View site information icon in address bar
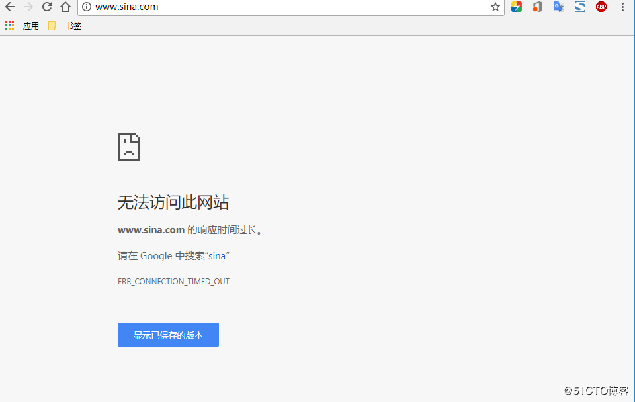This screenshot has height=402, width=635. click(86, 7)
